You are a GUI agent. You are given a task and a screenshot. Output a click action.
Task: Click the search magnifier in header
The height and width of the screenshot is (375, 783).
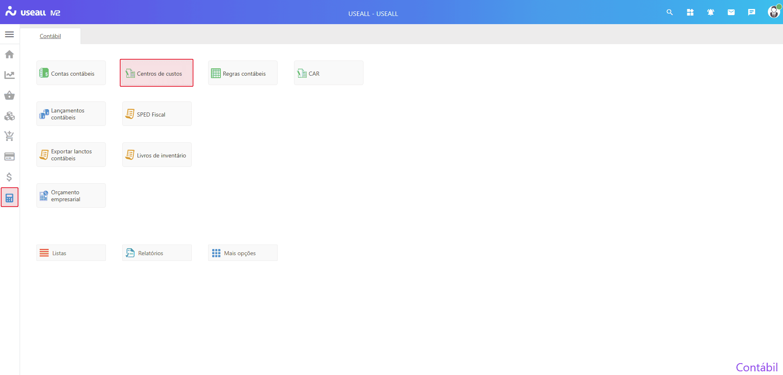pos(669,12)
